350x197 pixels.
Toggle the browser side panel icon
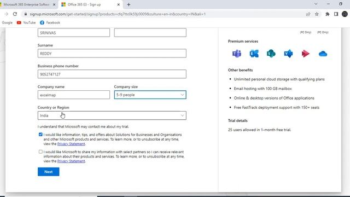click(336, 14)
